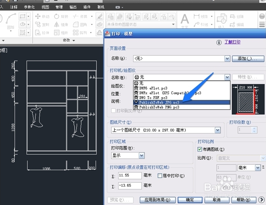
Task: Open the Rectangle tool dropdown arrow
Action: pos(28,16)
